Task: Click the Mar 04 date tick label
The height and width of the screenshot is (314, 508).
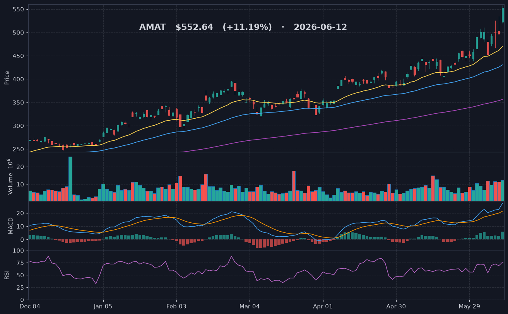Action: pos(250,306)
